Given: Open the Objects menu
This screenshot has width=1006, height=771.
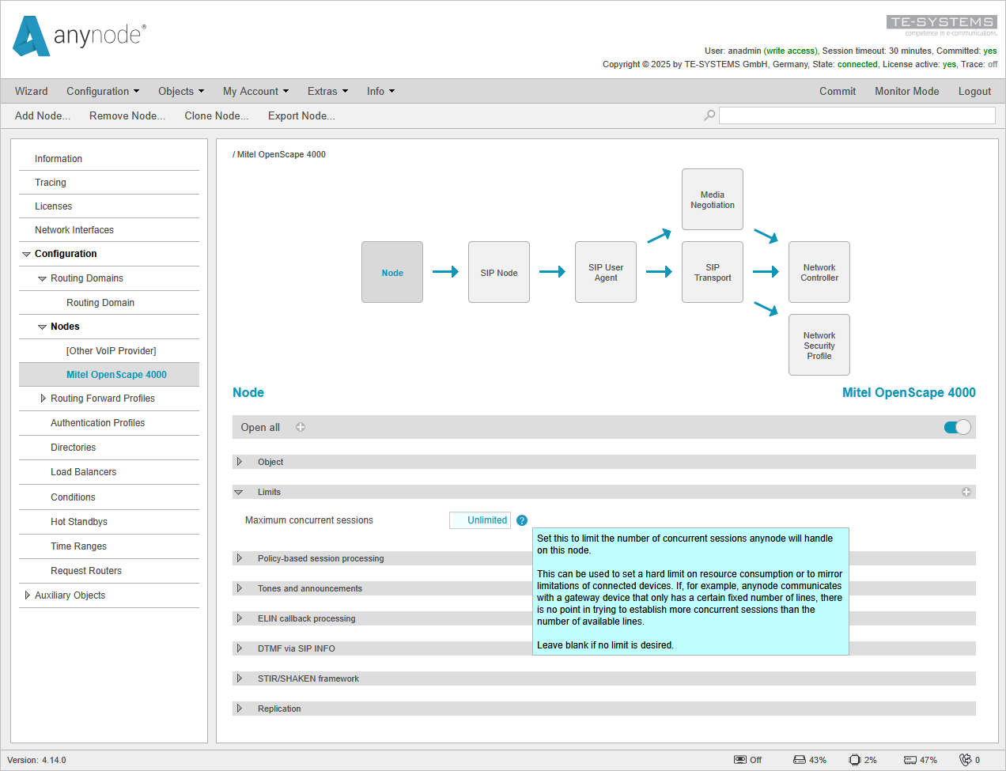Looking at the screenshot, I should coord(180,91).
